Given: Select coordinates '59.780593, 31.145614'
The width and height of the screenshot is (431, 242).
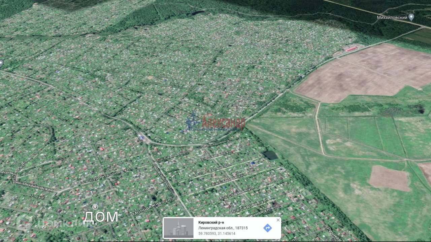Looking at the screenshot, I should pyautogui.click(x=217, y=233).
